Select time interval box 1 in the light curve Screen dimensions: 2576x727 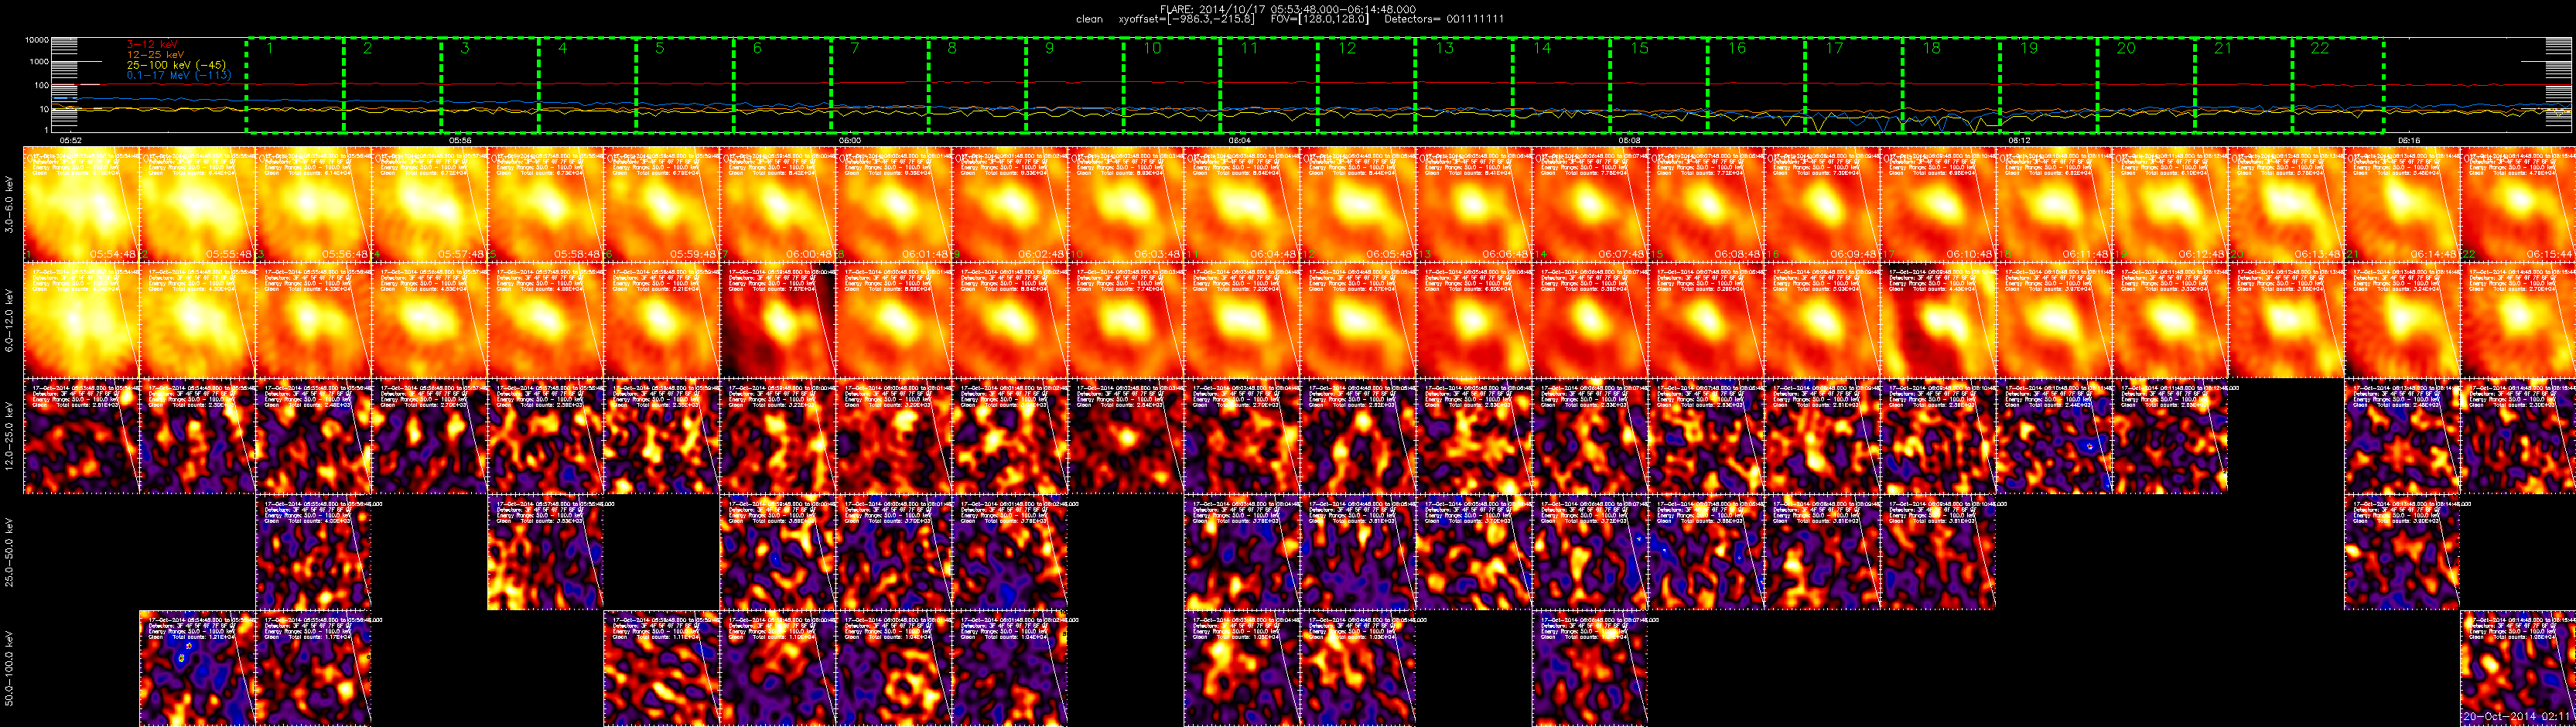[x=295, y=86]
